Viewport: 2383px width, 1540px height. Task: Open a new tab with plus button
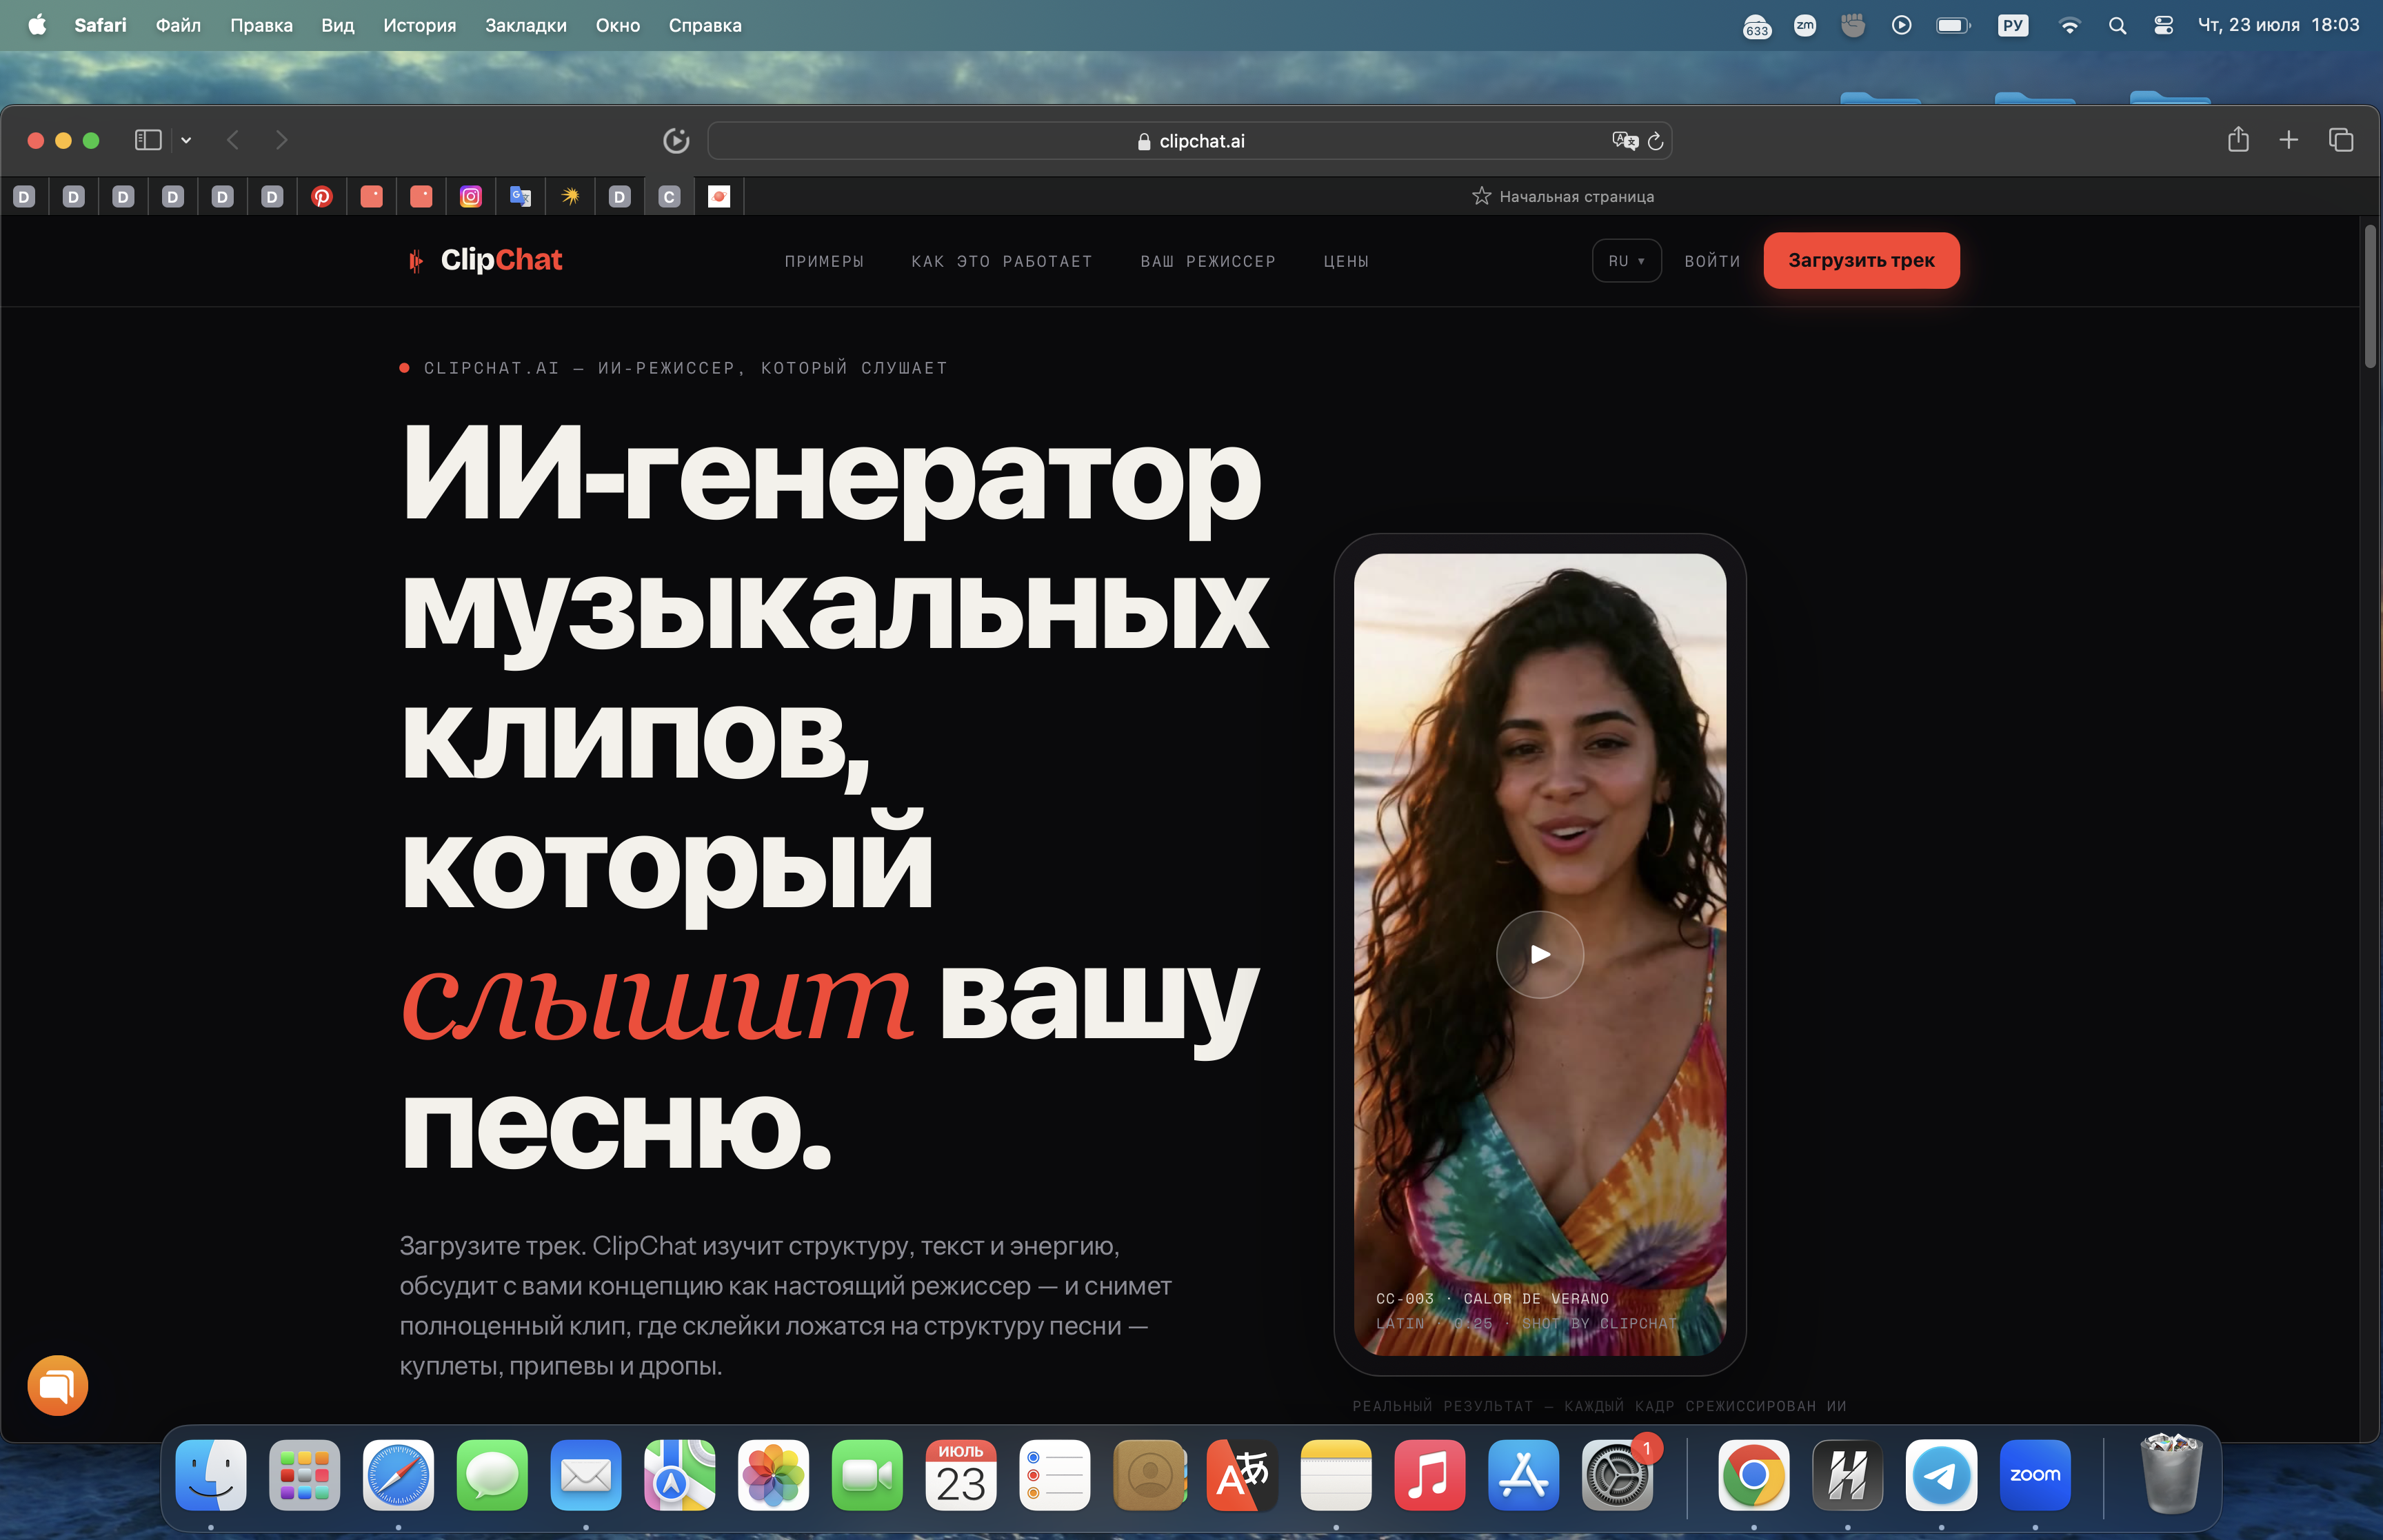(x=2288, y=140)
